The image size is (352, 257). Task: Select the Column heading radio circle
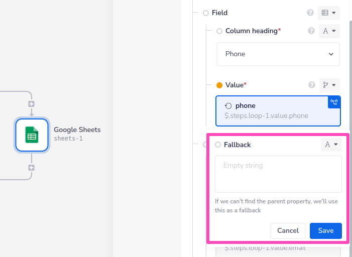[x=219, y=31]
